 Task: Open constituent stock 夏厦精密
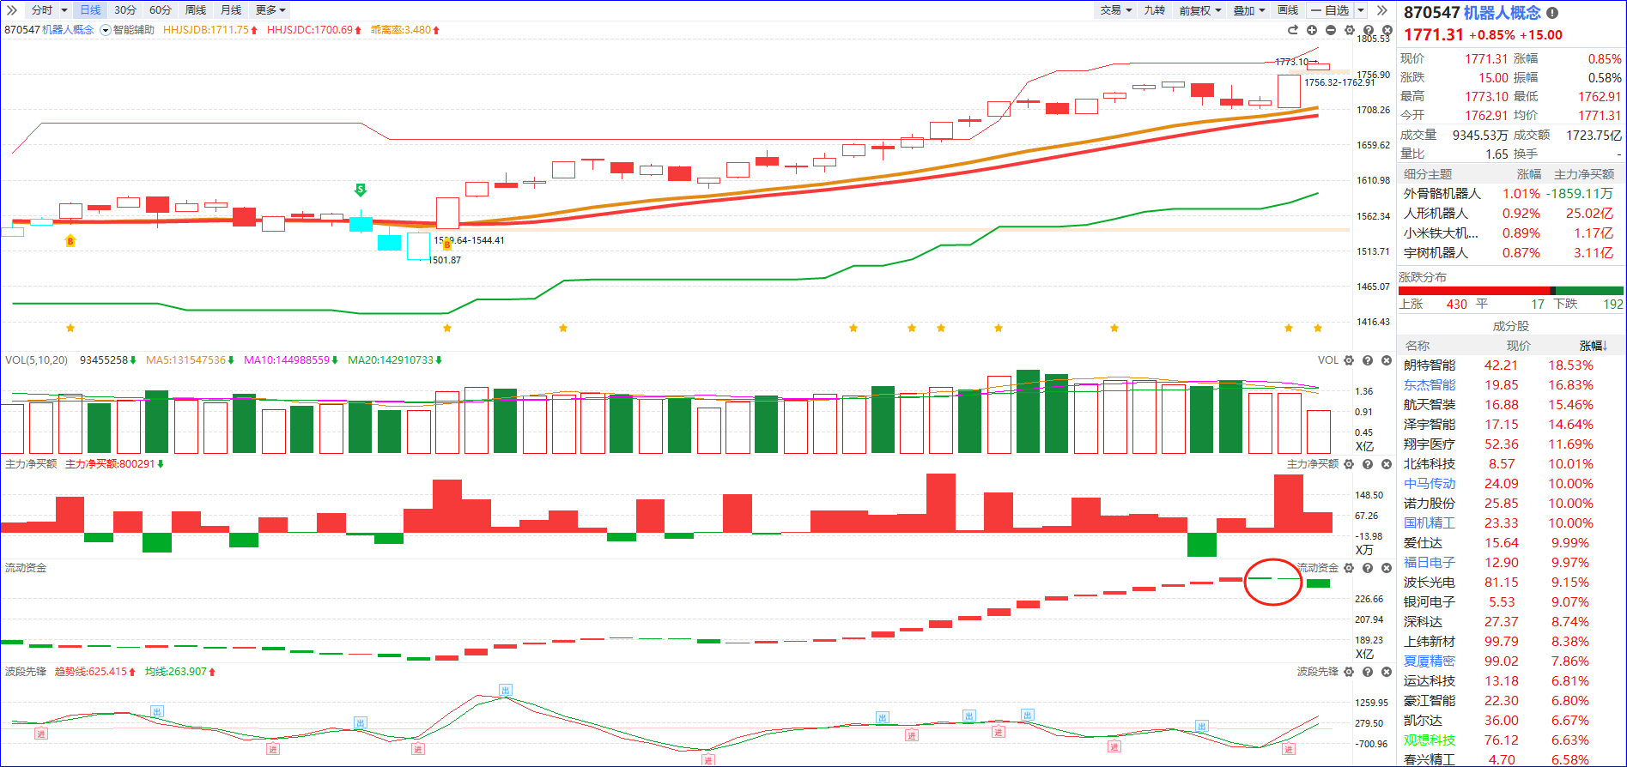click(x=1430, y=661)
